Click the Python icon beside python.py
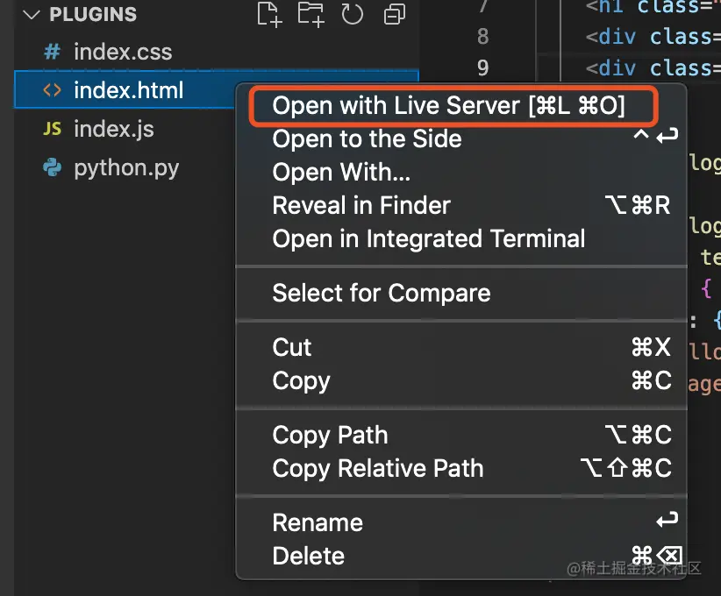Viewport: 721px width, 596px height. [x=53, y=167]
